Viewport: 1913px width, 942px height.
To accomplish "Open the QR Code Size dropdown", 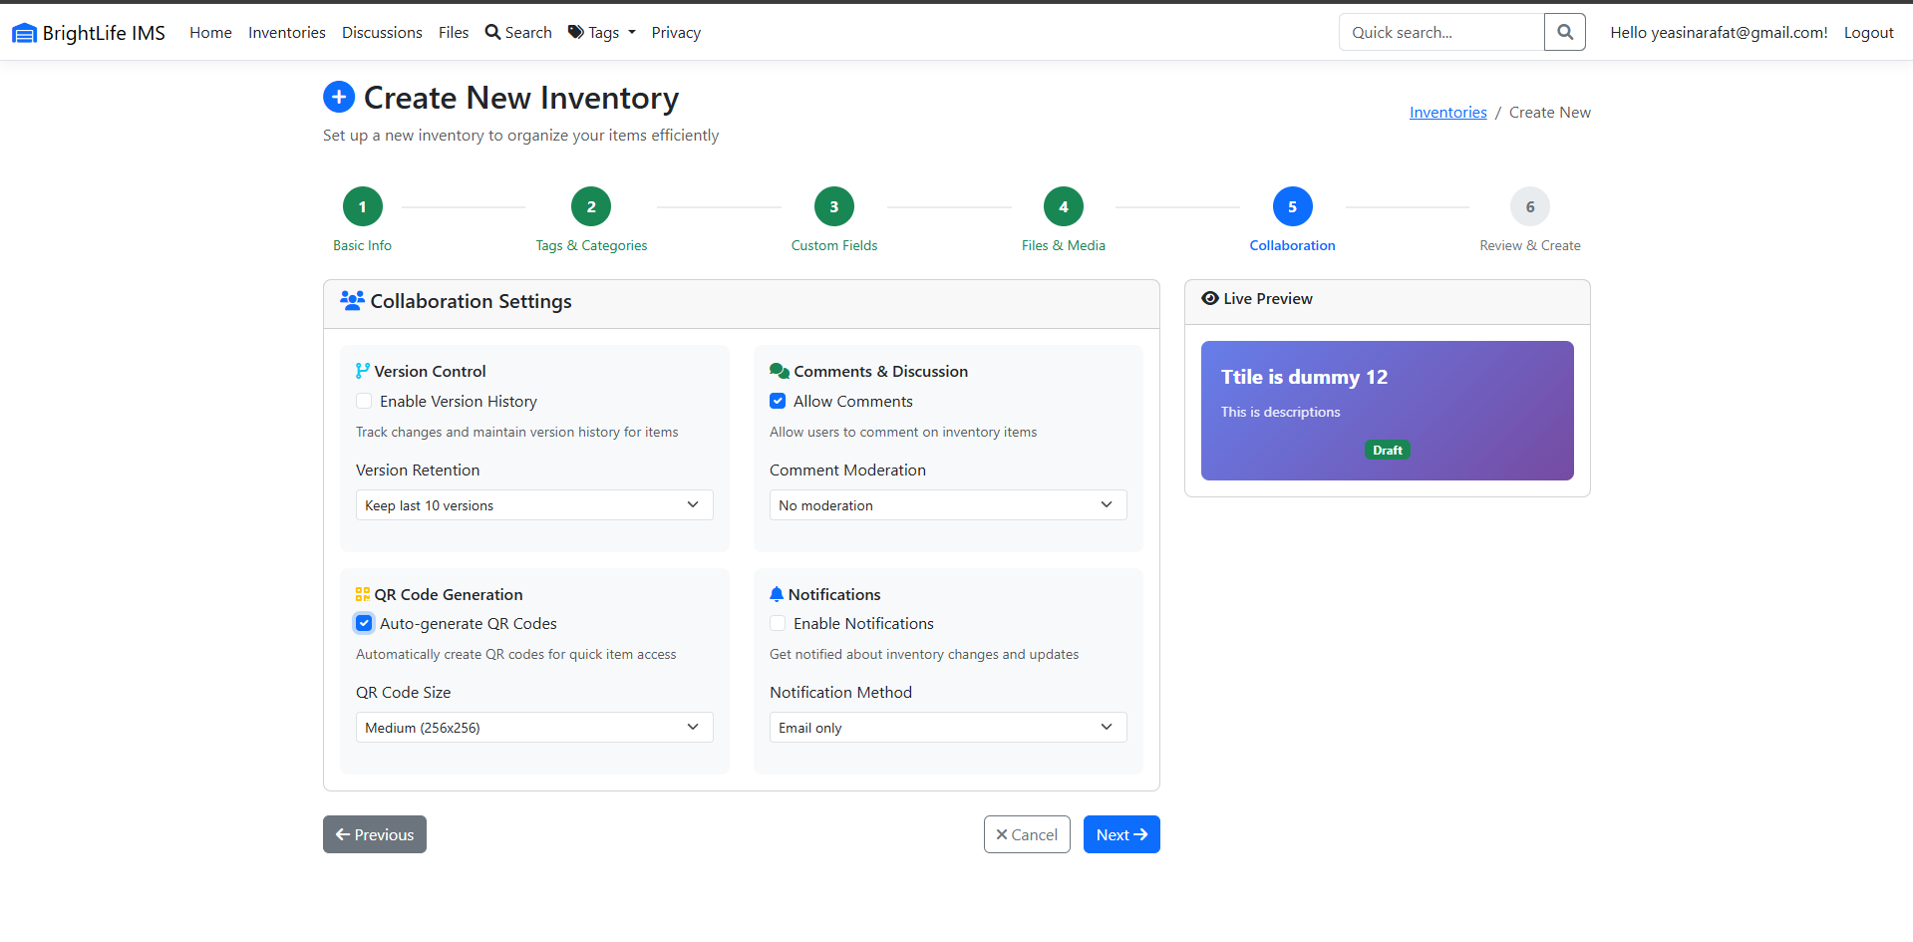I will click(534, 728).
